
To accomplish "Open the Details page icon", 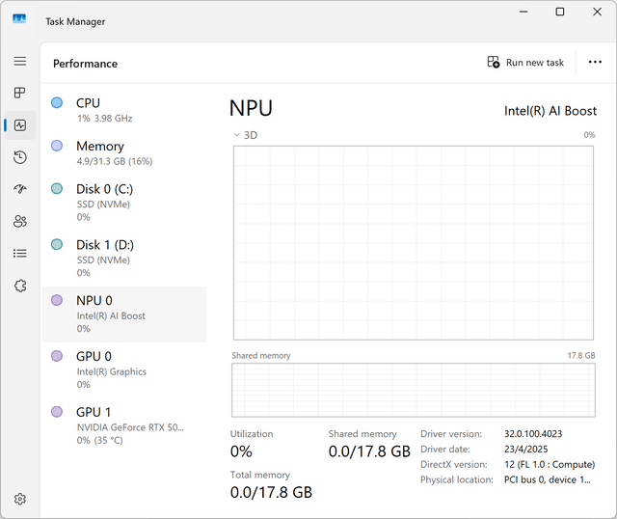I will pos(20,253).
